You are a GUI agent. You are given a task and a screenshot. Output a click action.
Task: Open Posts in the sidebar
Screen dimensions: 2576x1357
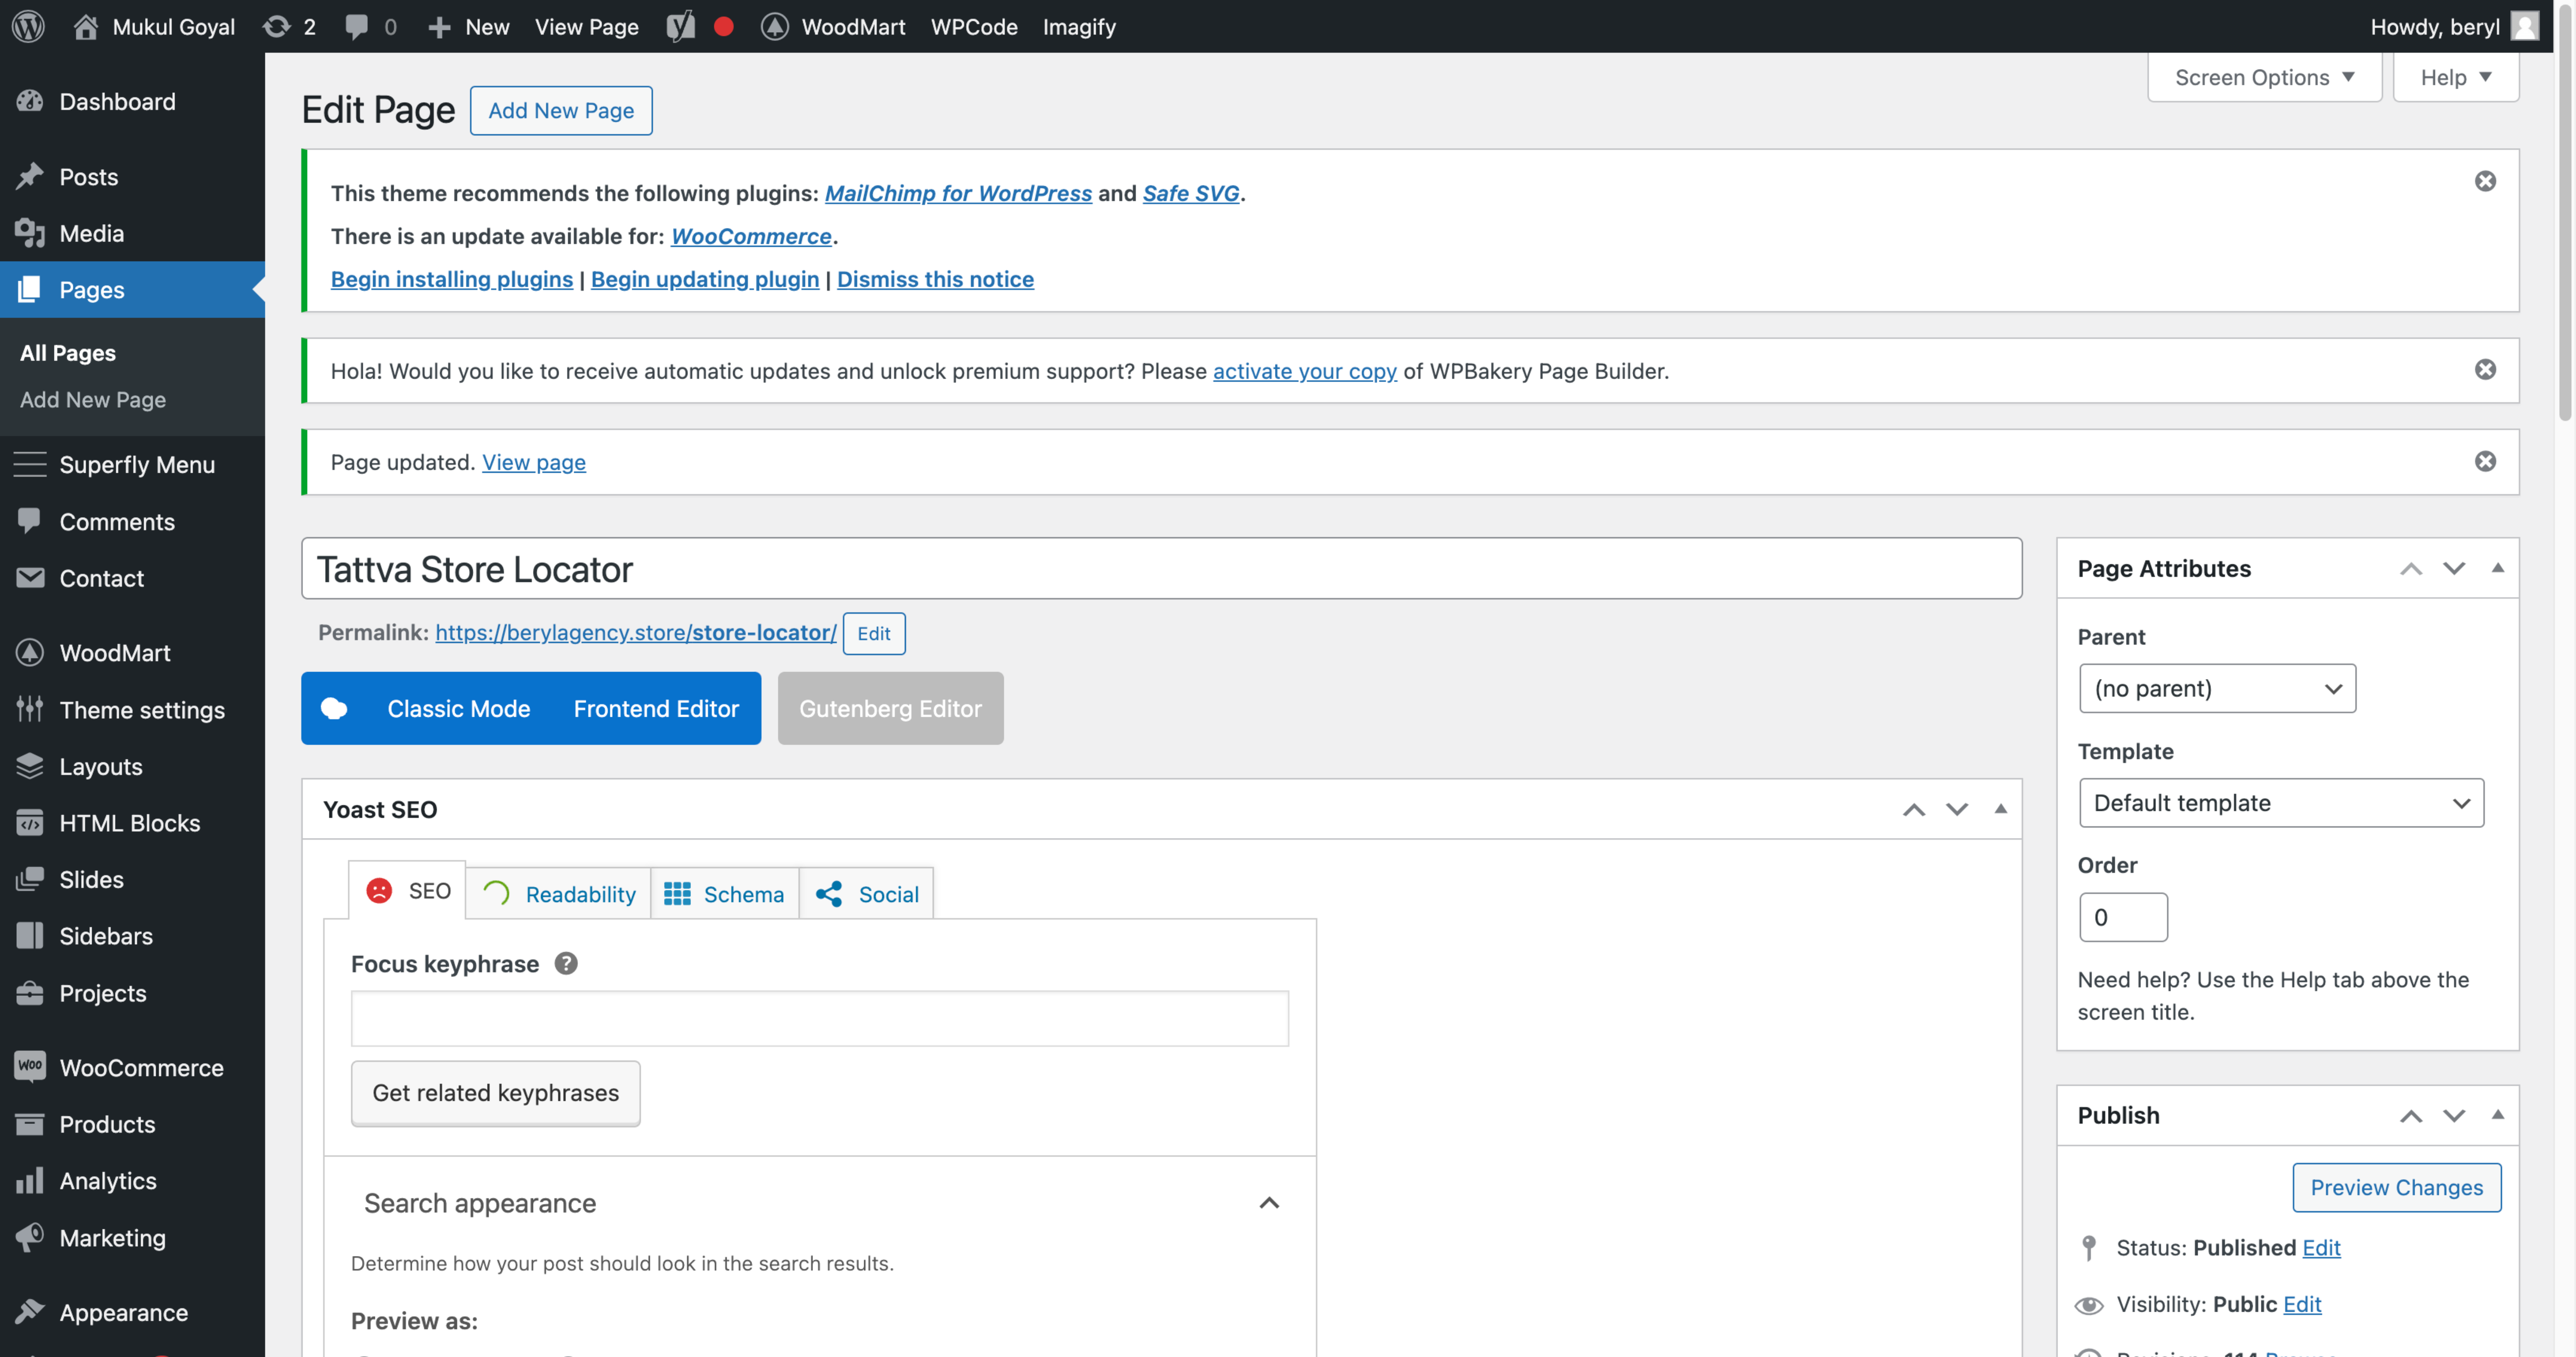[x=132, y=177]
